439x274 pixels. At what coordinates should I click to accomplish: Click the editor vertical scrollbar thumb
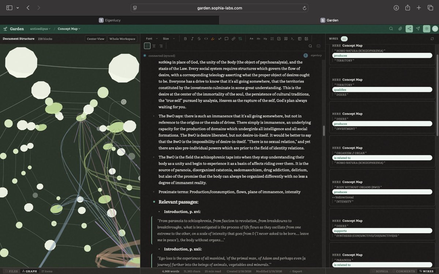coord(323,130)
